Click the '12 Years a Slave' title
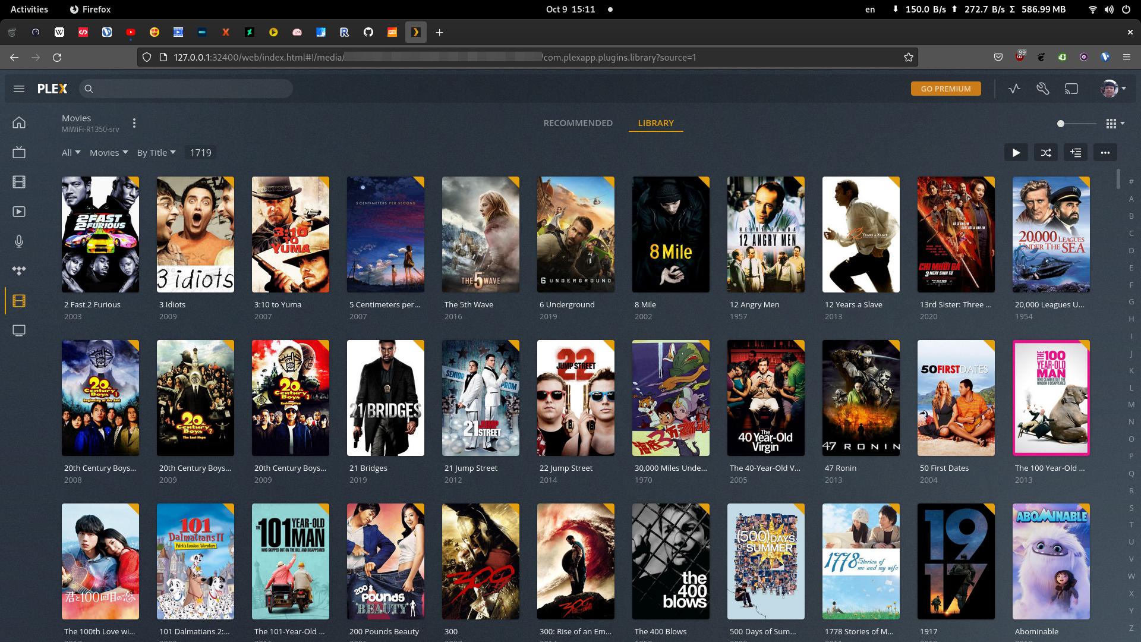The width and height of the screenshot is (1141, 642). point(853,304)
